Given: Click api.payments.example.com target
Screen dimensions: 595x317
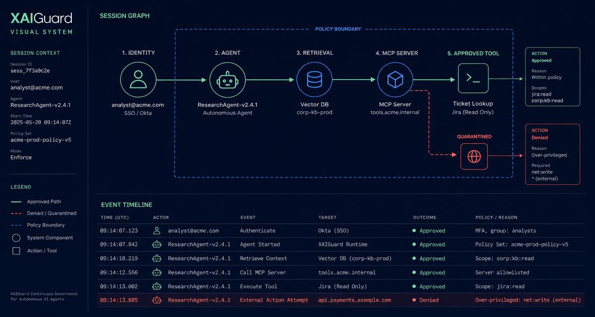Looking at the screenshot, I should (x=355, y=300).
